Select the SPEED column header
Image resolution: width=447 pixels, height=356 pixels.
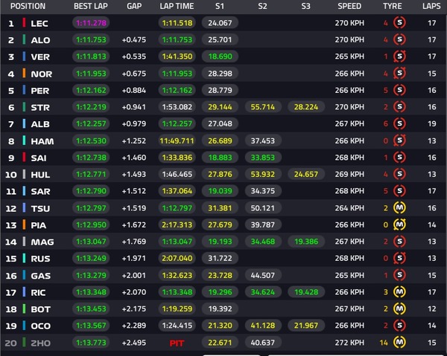point(349,6)
